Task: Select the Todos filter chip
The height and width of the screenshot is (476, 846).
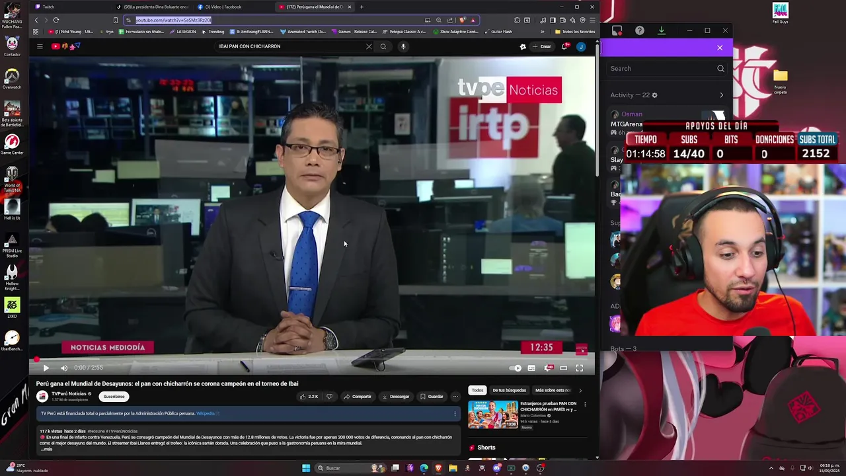Action: (x=477, y=390)
